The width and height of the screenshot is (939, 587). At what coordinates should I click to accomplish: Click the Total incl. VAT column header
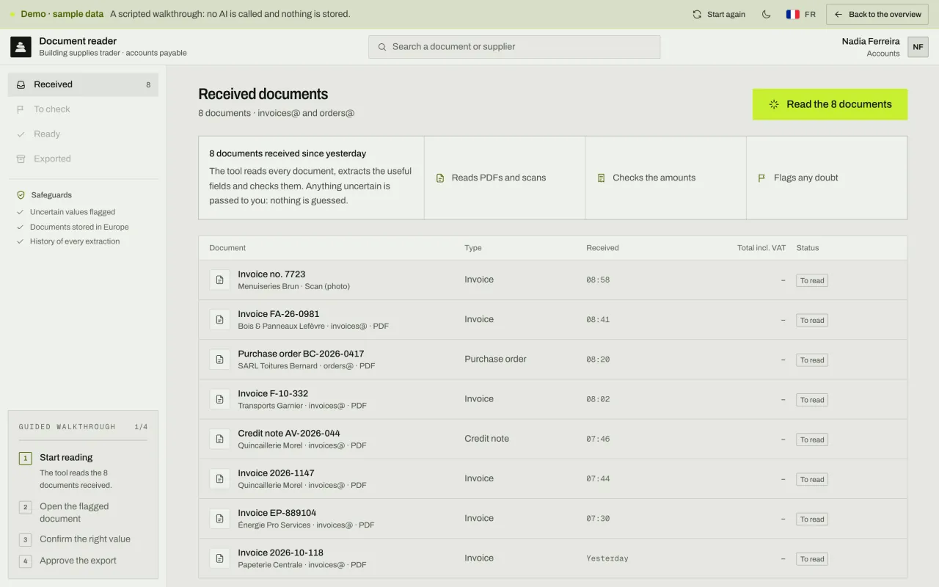[x=761, y=248]
